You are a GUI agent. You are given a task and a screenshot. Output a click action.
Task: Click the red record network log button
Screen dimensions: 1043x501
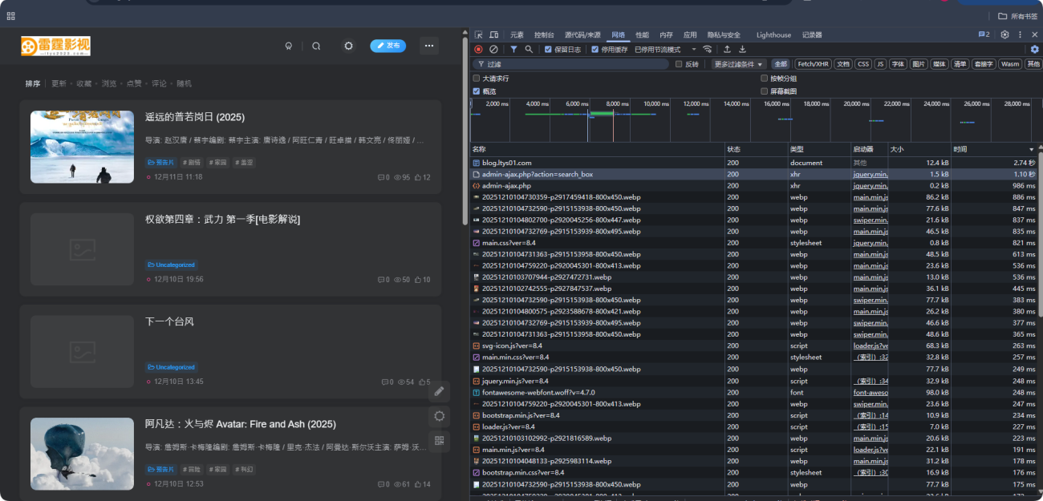(479, 50)
